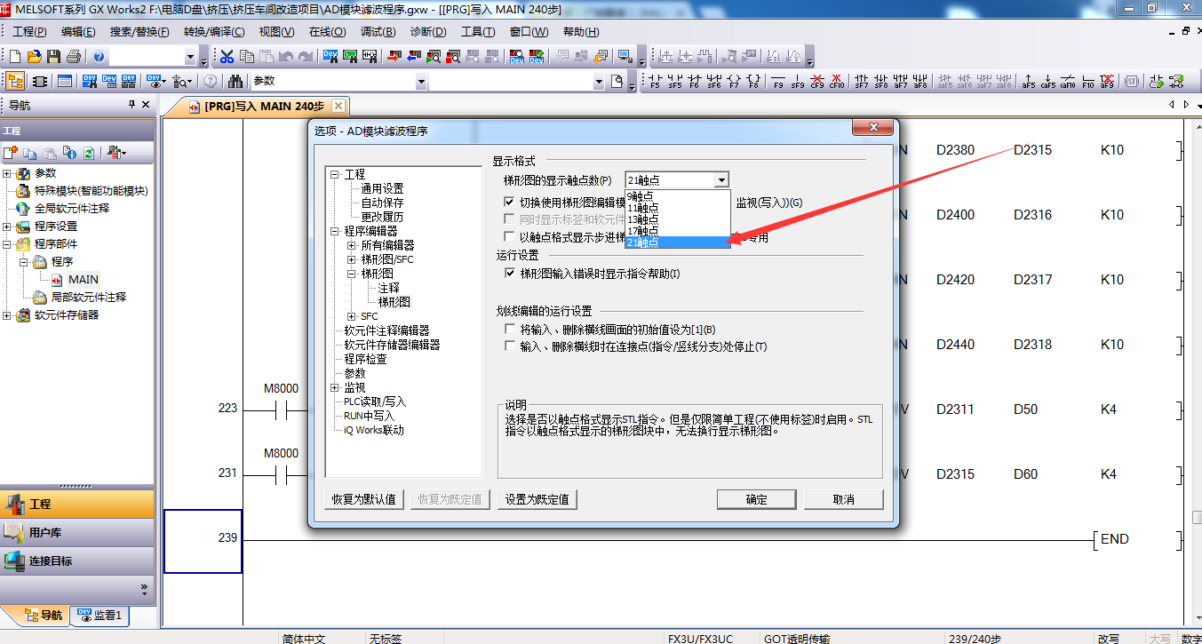Click the Save project toolbar icon
This screenshot has width=1202, height=644.
tap(53, 57)
